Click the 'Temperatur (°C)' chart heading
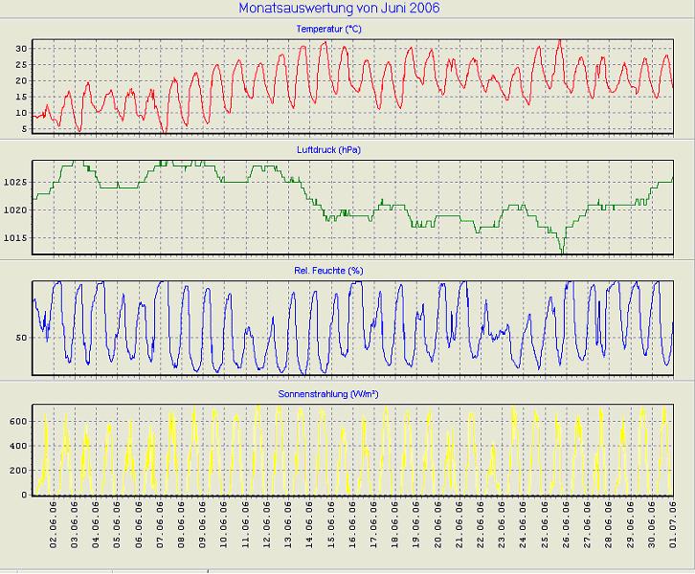The height and width of the screenshot is (574, 695). point(328,30)
